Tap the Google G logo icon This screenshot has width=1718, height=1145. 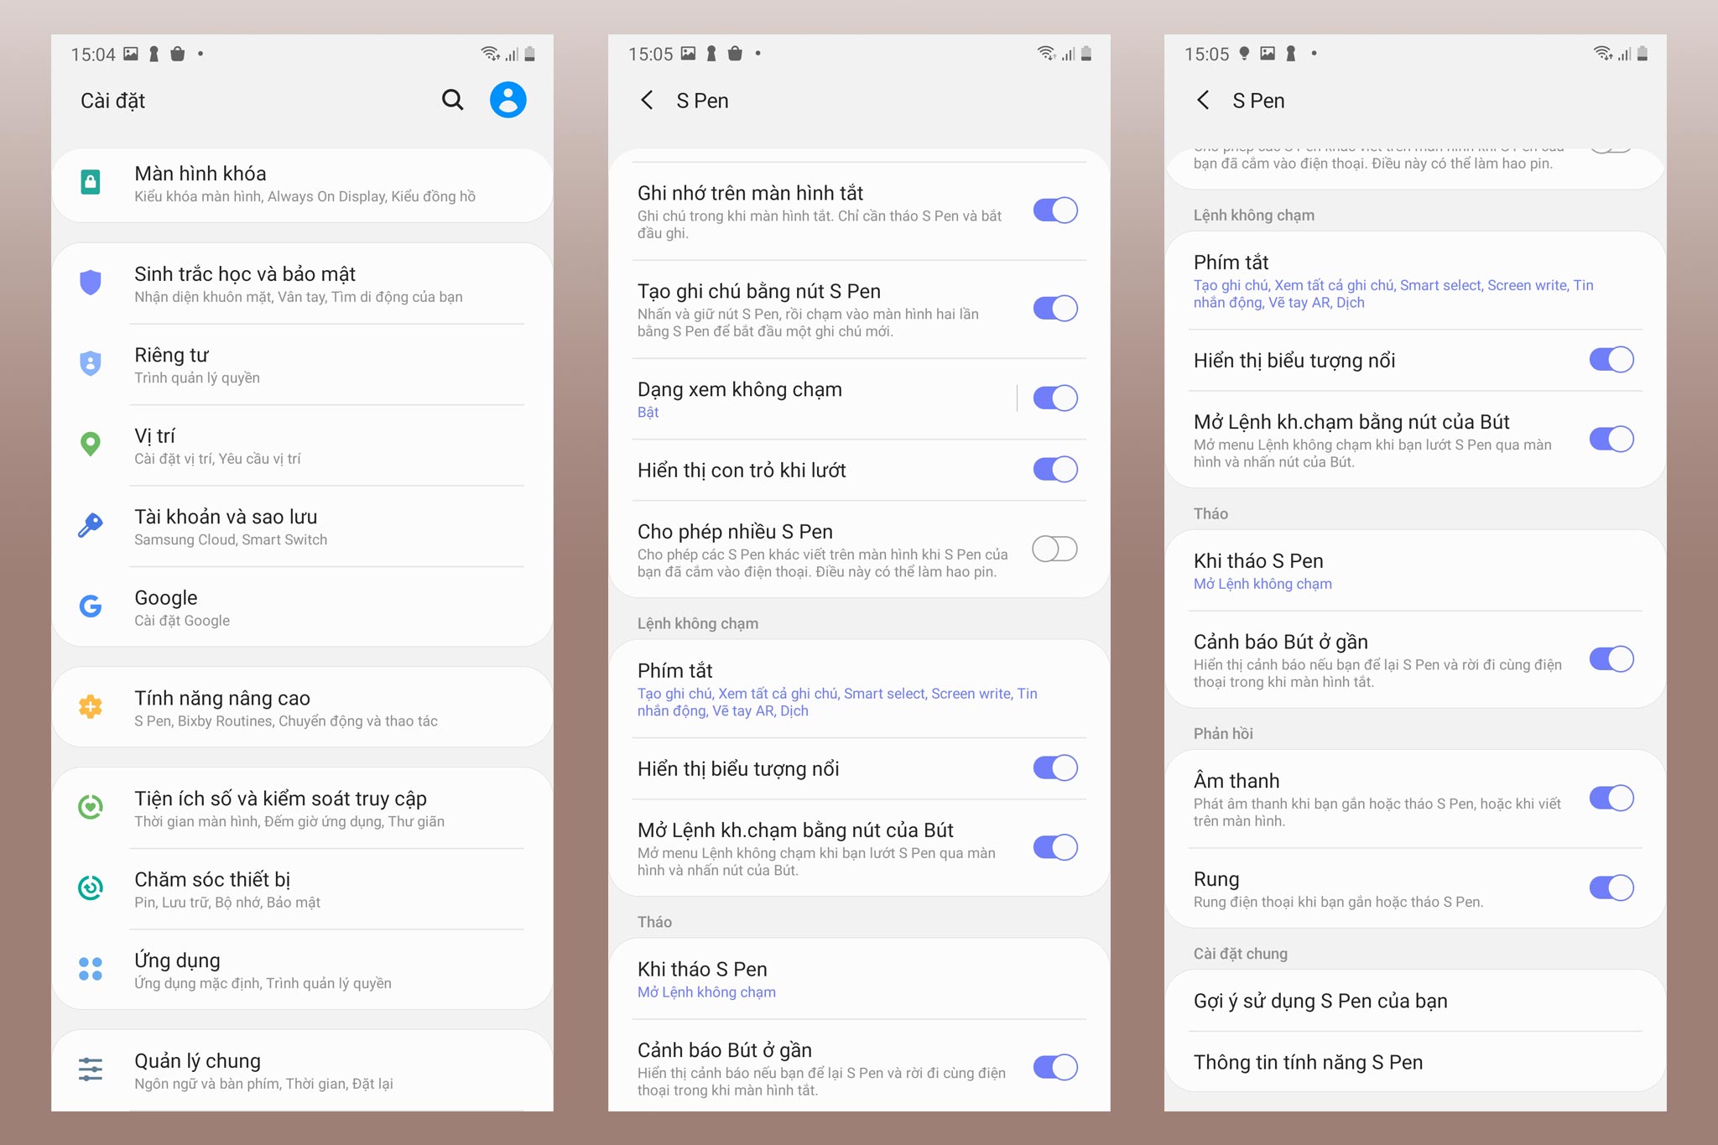tap(91, 606)
